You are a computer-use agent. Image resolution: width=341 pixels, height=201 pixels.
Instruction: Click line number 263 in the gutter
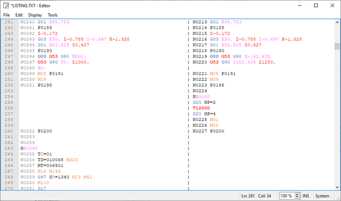pos(9,148)
